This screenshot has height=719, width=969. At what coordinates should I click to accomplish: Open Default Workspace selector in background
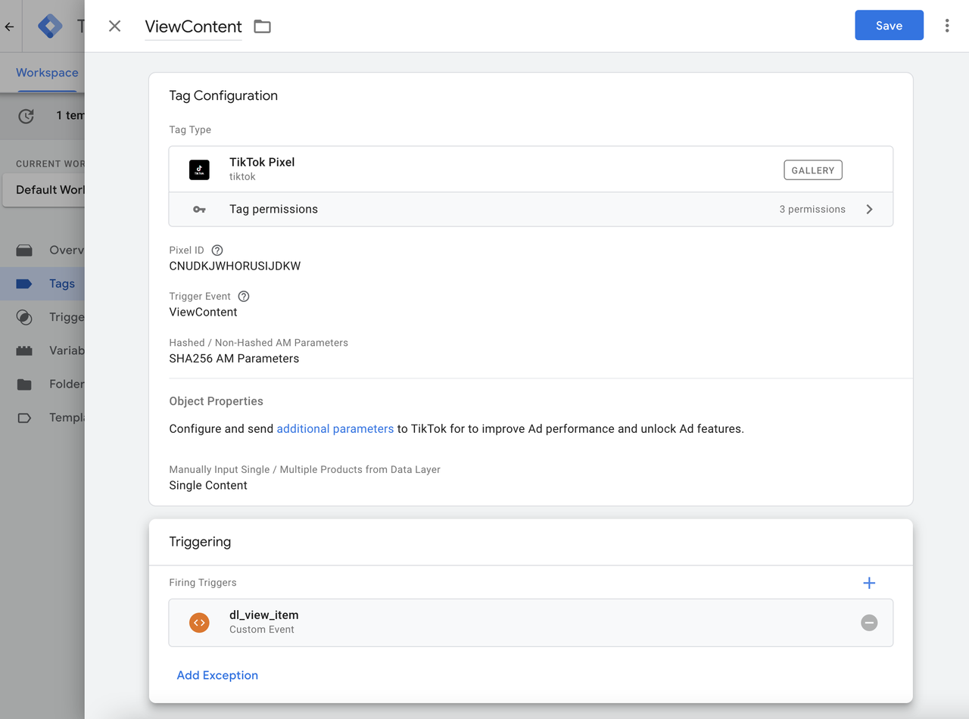click(45, 190)
